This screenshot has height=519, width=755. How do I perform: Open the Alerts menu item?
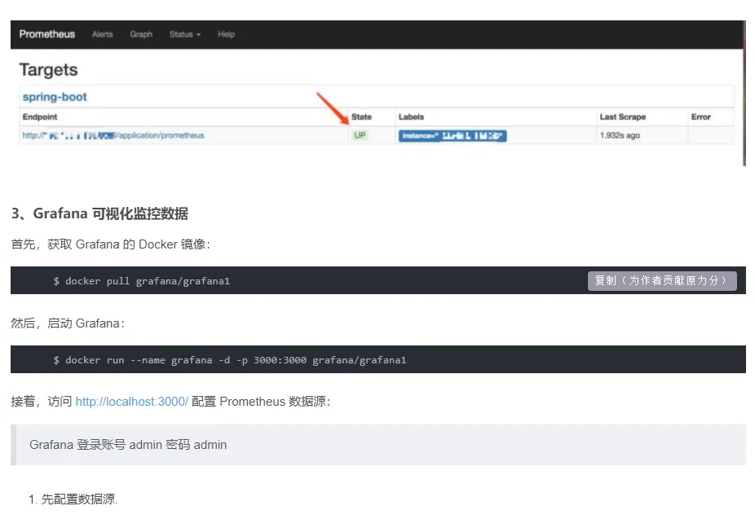103,34
